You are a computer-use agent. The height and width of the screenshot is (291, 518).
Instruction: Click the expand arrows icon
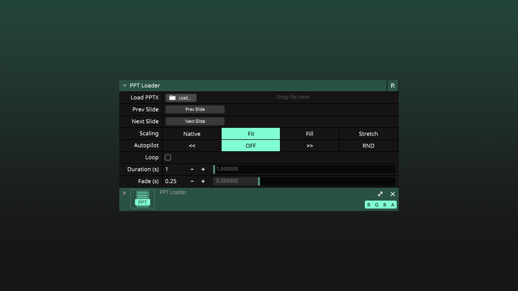(x=380, y=194)
